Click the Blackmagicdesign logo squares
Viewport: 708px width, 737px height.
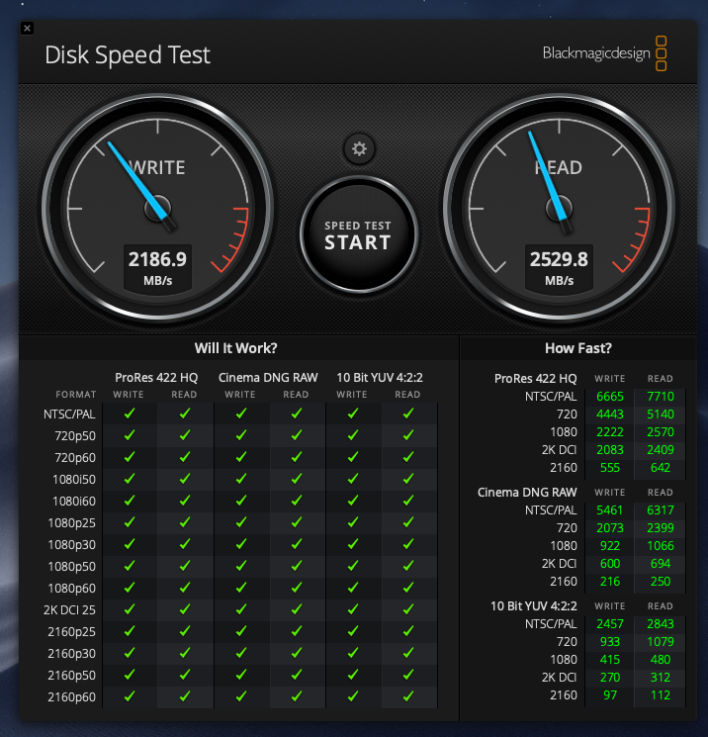pos(662,53)
